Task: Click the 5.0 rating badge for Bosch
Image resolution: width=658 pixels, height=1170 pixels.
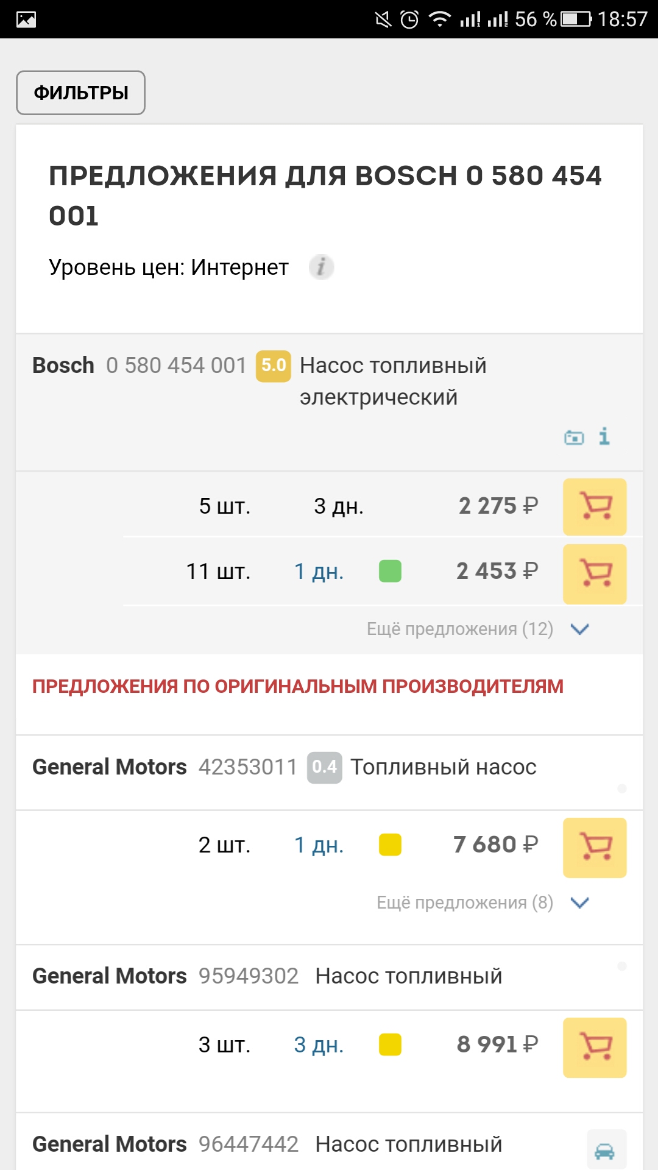Action: pos(273,366)
